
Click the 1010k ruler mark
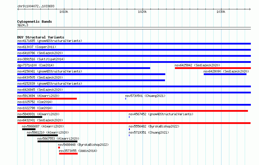64,12
